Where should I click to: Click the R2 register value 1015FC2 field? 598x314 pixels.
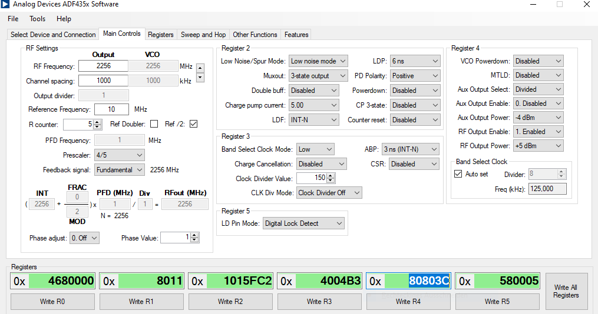pyautogui.click(x=240, y=281)
